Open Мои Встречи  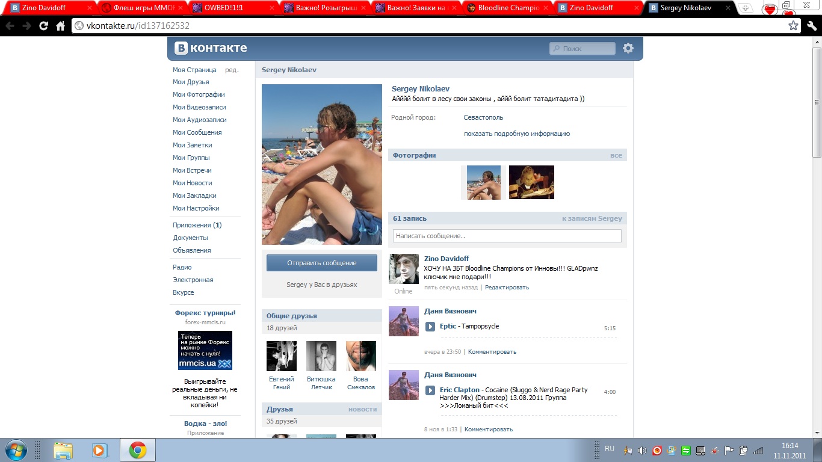click(192, 170)
